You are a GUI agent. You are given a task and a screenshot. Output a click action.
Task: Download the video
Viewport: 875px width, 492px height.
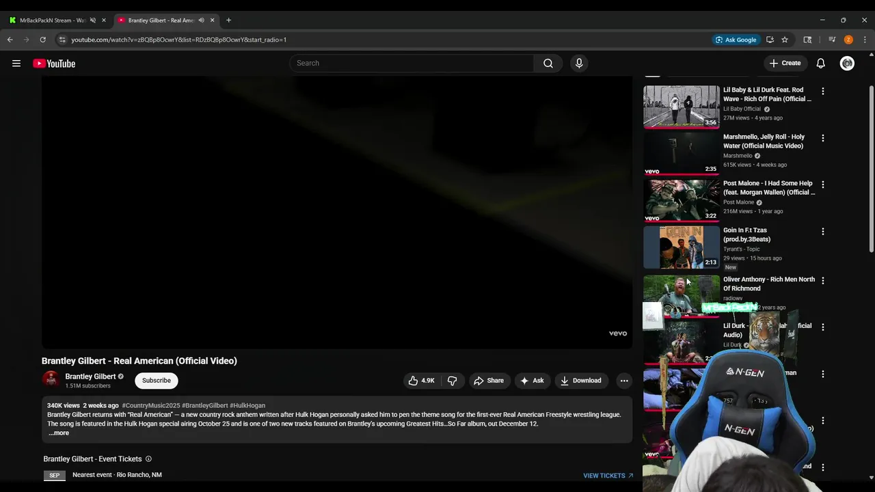click(581, 381)
